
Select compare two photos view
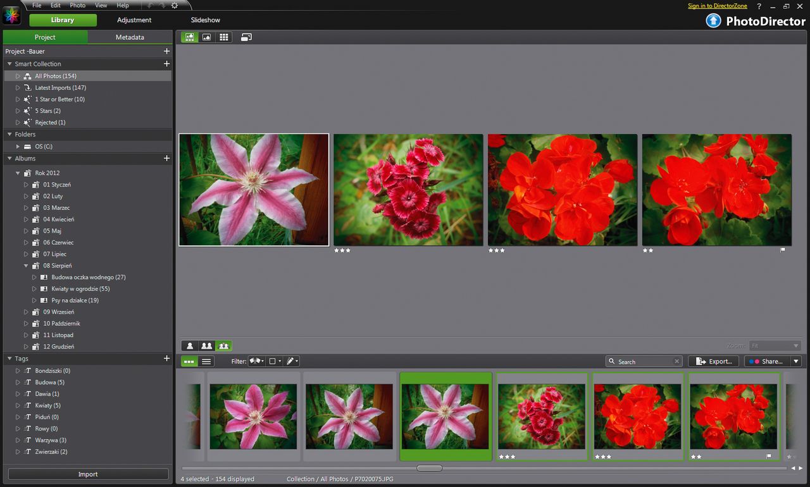point(206,346)
